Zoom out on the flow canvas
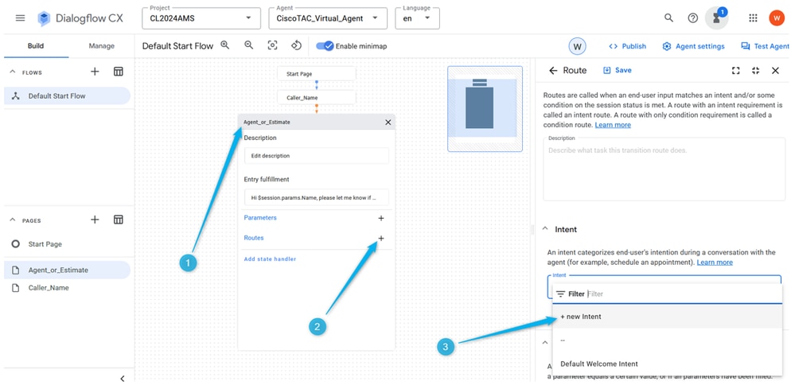This screenshot has width=795, height=385. (x=248, y=45)
